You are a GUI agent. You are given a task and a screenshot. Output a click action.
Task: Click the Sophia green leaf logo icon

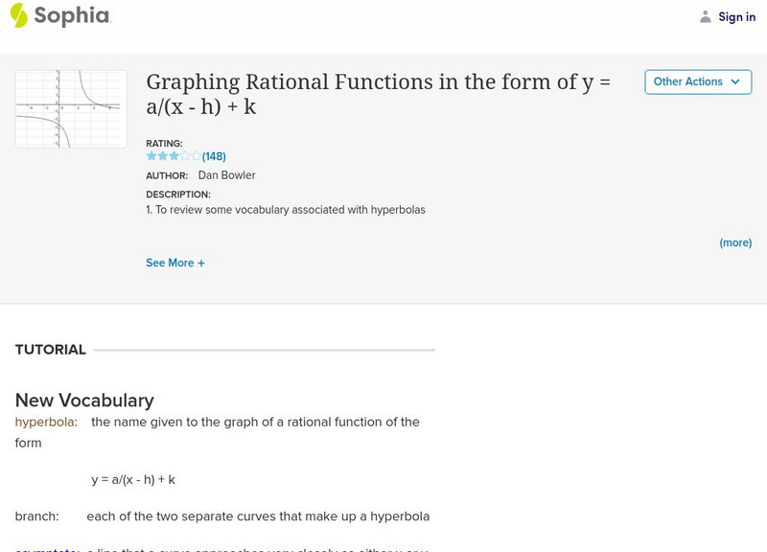19,15
